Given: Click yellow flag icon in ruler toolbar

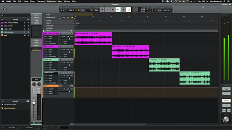Looking at the screenshot, I should tap(72, 18).
